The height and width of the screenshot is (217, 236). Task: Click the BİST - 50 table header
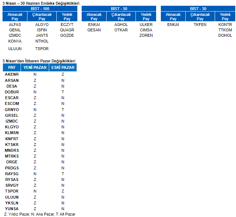[x=119, y=8]
